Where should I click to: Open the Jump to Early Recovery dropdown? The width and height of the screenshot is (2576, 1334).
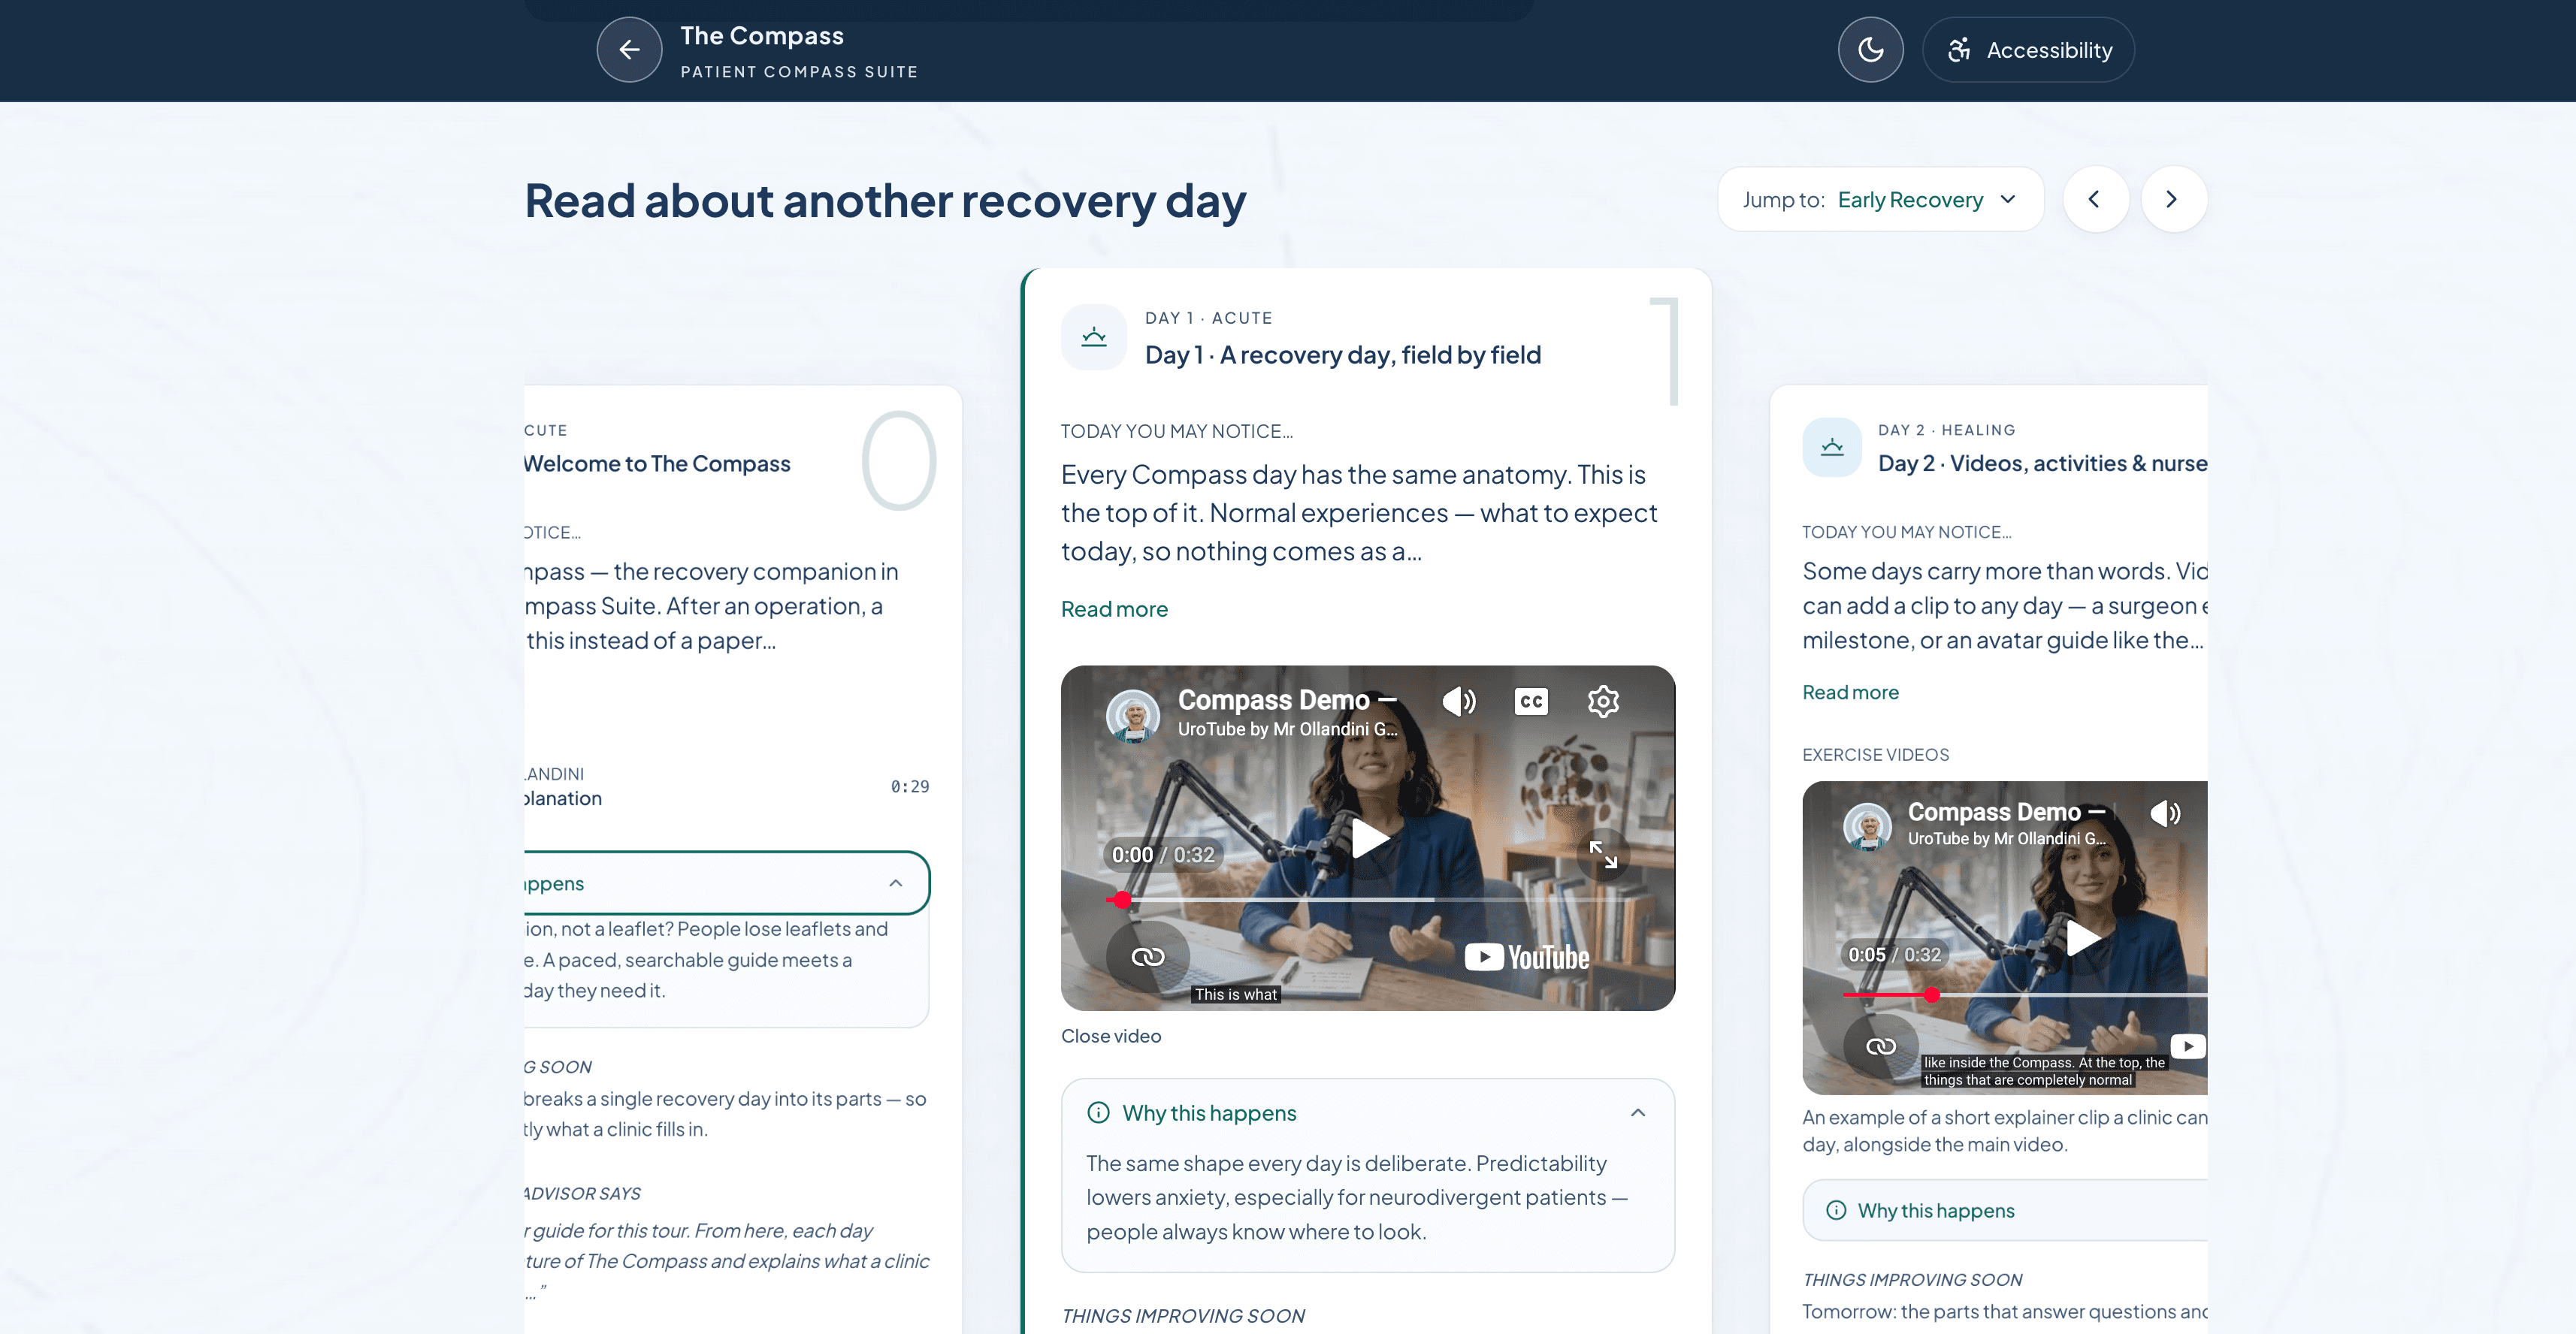pos(1880,200)
